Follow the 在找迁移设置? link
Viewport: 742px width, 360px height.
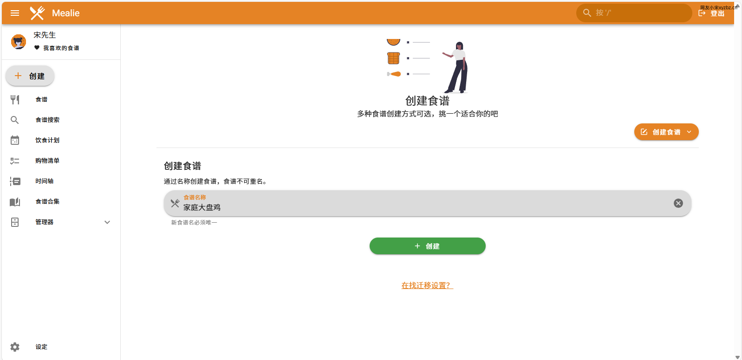click(427, 285)
